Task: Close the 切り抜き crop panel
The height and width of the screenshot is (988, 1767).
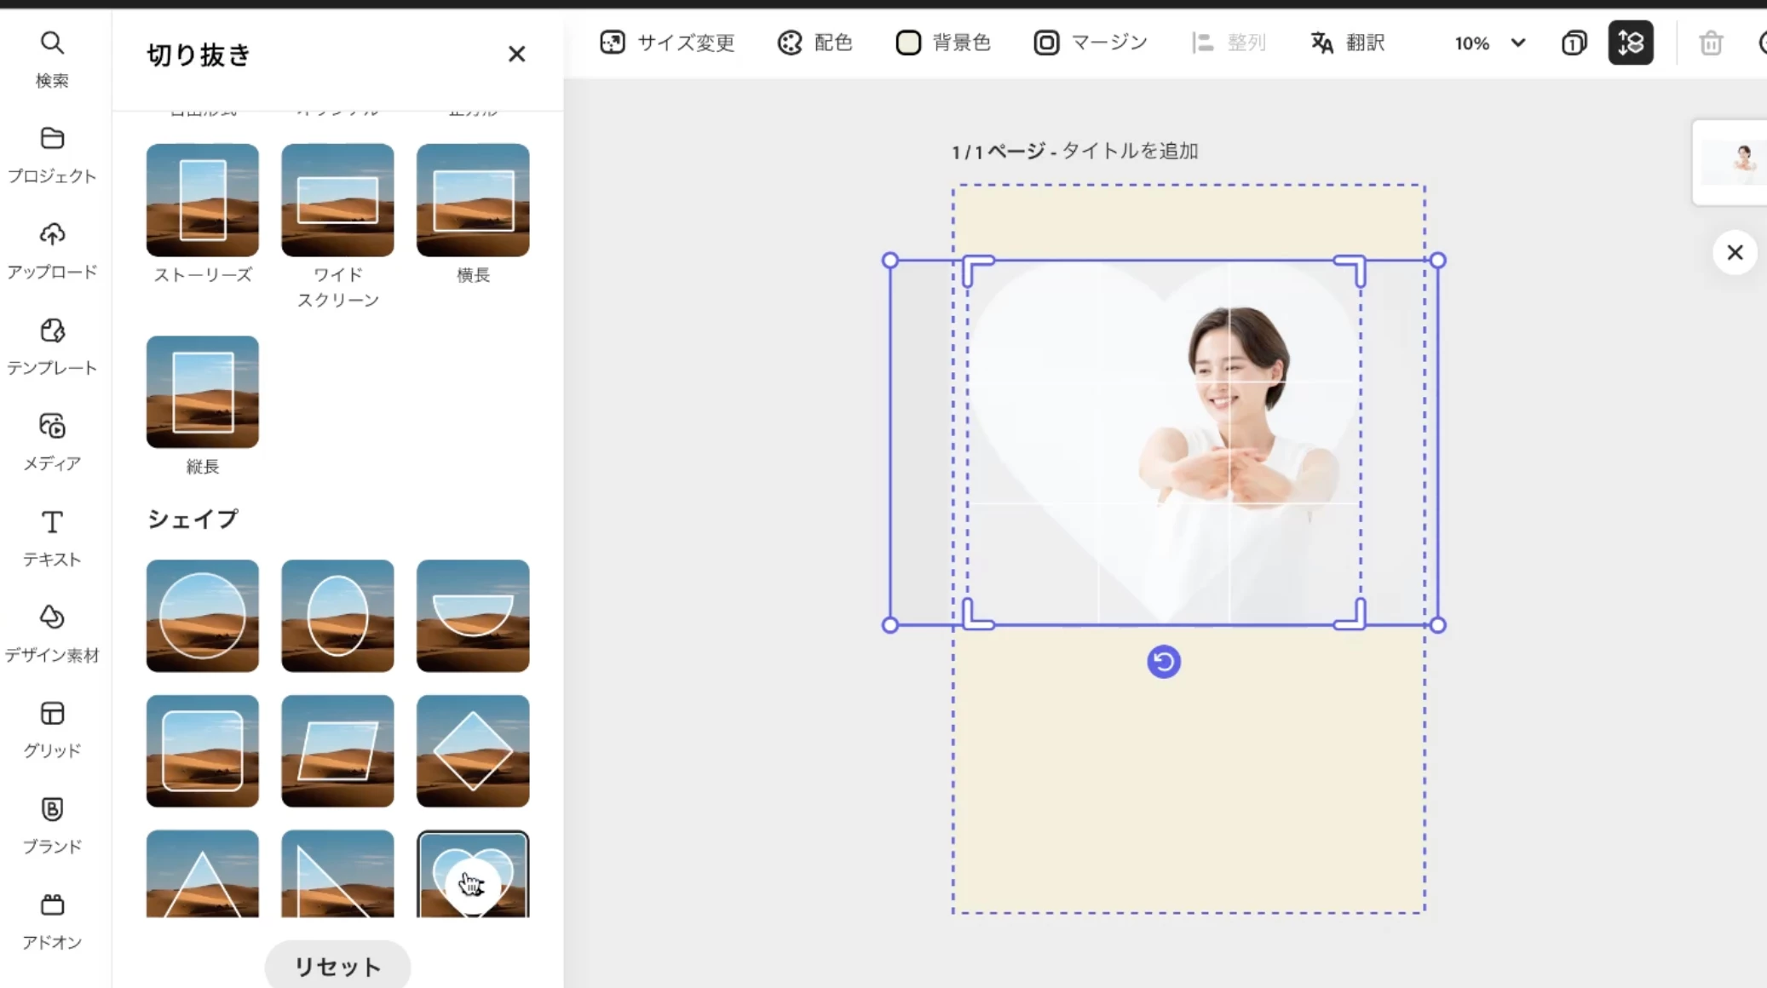Action: (516, 55)
